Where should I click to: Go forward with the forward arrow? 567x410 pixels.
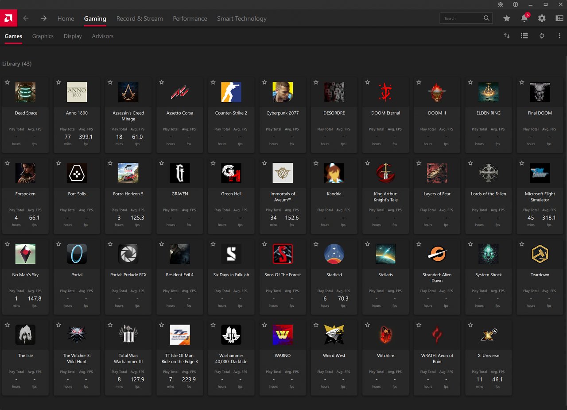43,19
